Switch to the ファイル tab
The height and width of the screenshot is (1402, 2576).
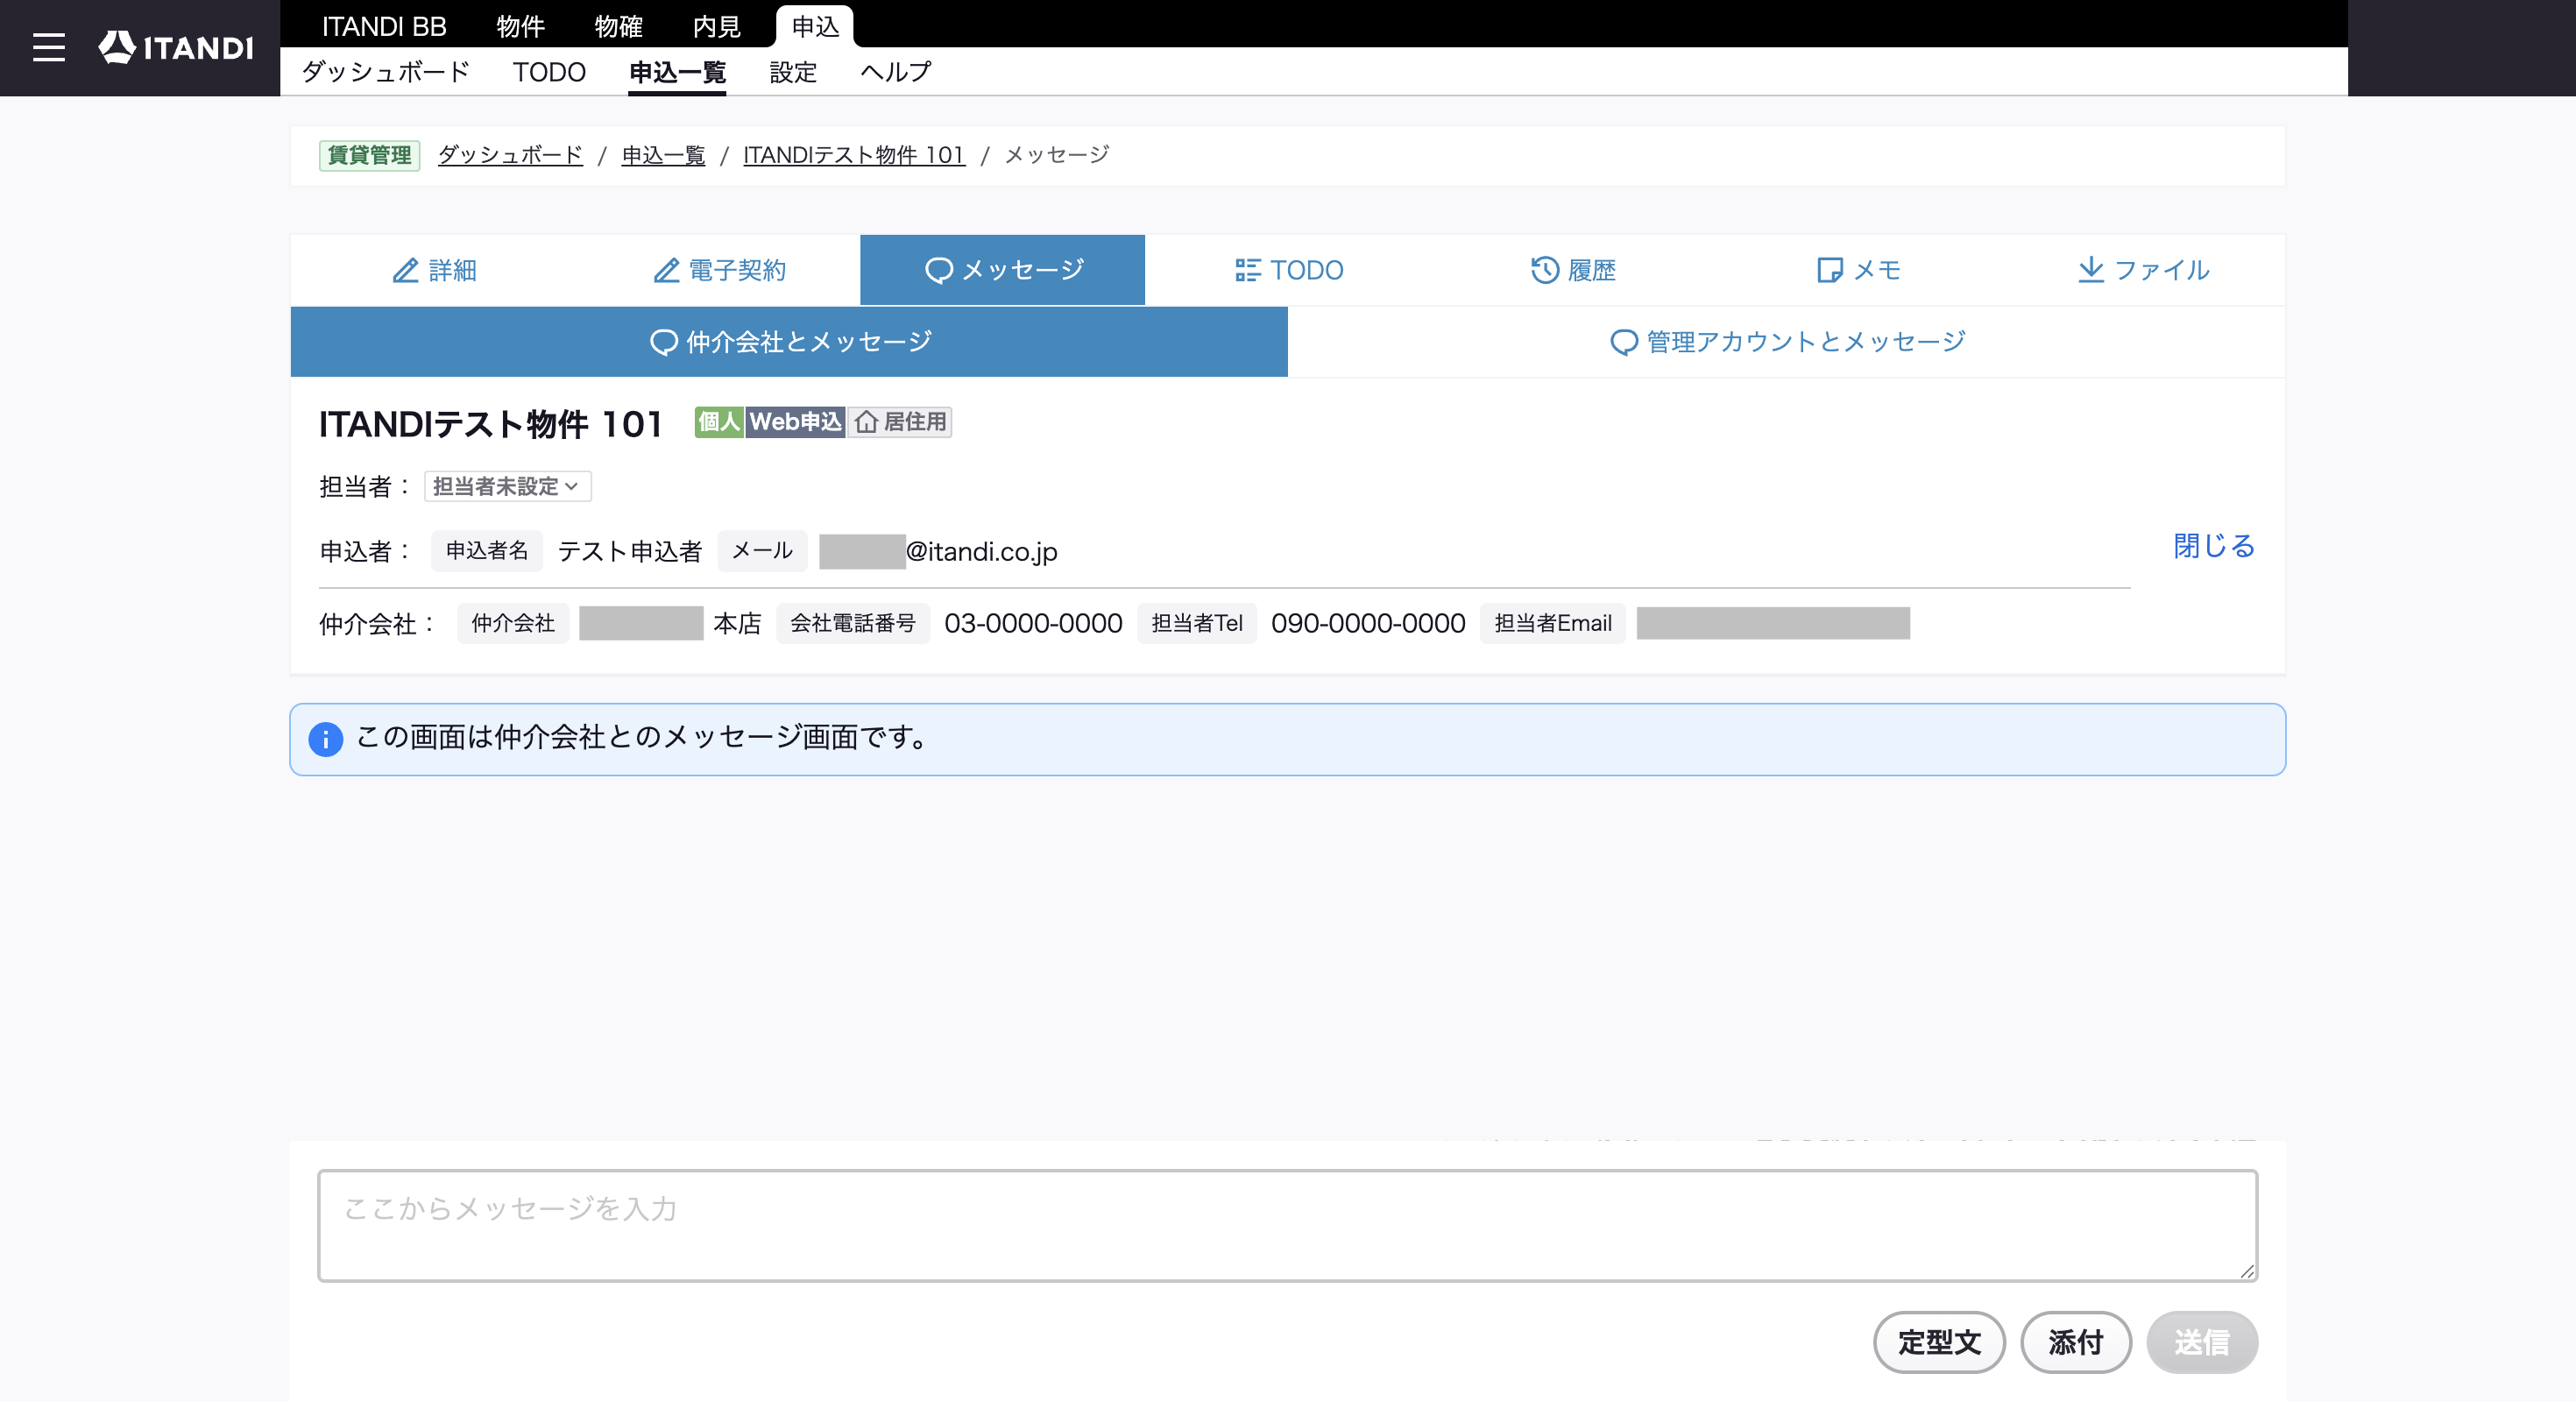(2143, 270)
